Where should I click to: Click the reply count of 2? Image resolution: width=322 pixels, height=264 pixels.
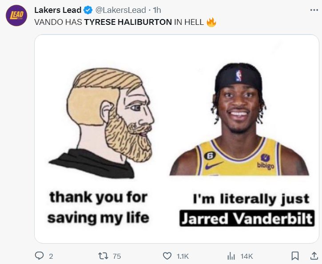[51, 256]
